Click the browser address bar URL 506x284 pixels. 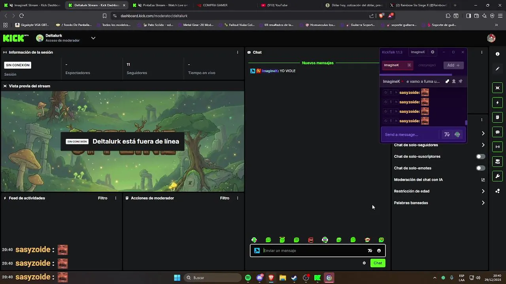coord(154,16)
